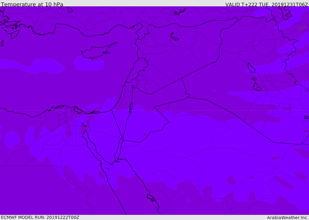The height and width of the screenshot is (220, 309).
Task: Click the 'ArabiaWeather Inc' credit text
Action: pos(287,218)
